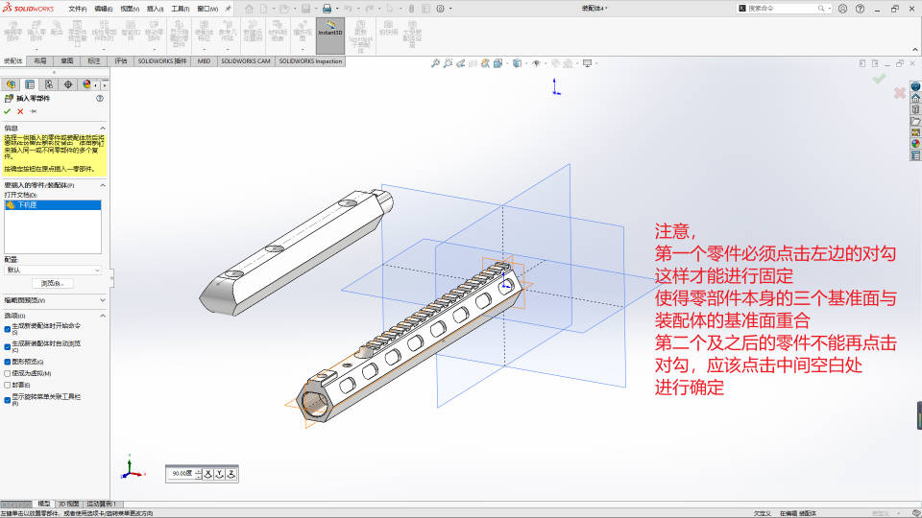Toggle the InstantSD ribbon button
This screenshot has height=518, width=922.
pyautogui.click(x=330, y=35)
